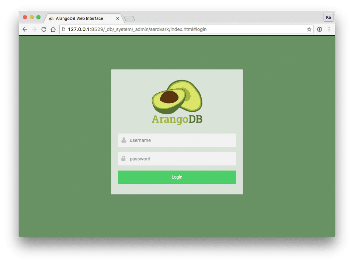The width and height of the screenshot is (354, 264).
Task: Close the window with red button
Action: (25, 17)
